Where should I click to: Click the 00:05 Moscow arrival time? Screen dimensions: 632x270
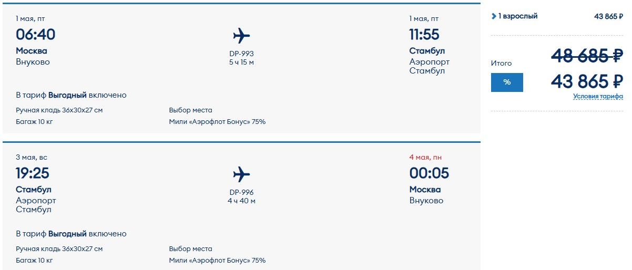pyautogui.click(x=429, y=173)
